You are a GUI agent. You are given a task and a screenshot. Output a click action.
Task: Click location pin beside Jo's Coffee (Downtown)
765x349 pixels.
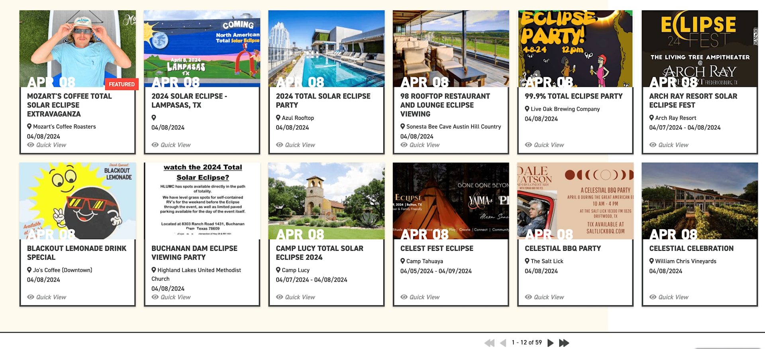tap(29, 270)
